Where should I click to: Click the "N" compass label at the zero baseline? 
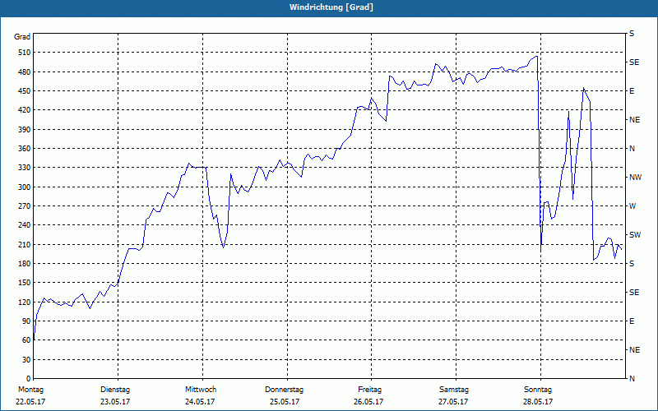[x=632, y=379]
